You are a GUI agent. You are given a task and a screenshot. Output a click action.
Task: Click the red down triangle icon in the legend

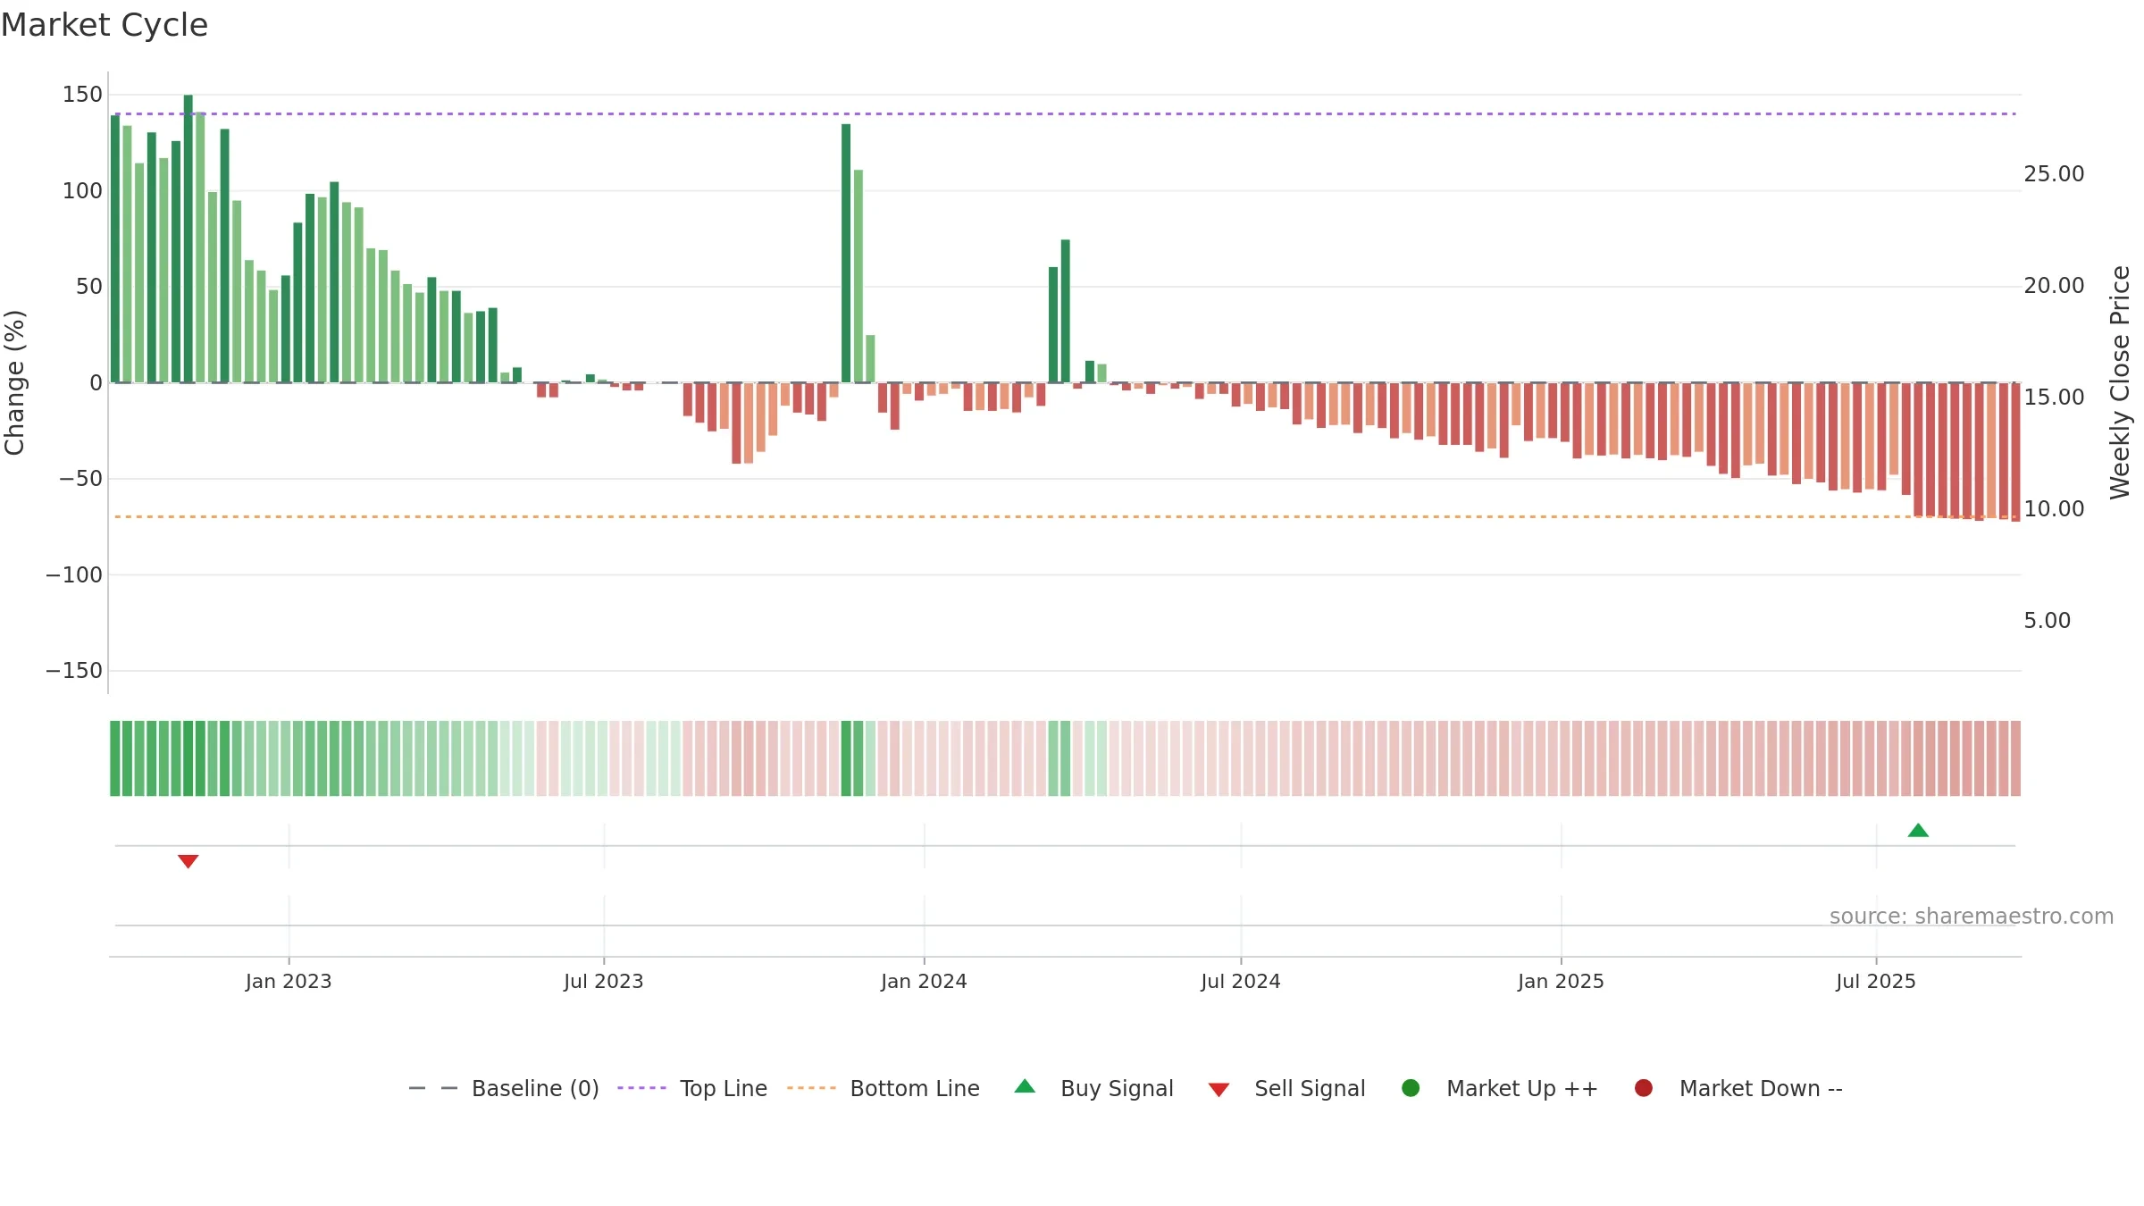point(1219,1090)
